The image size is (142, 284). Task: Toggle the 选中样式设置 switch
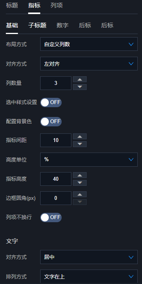[x=51, y=102]
